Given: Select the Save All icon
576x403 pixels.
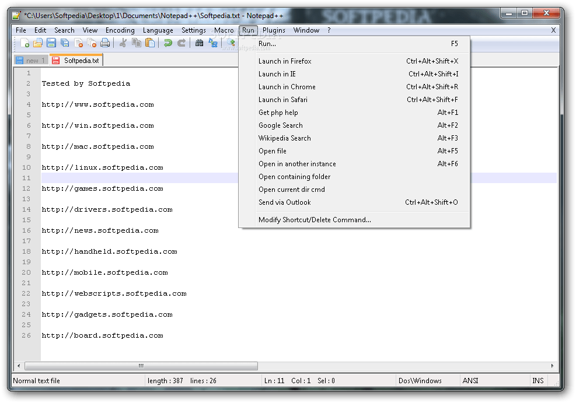Looking at the screenshot, I should [x=65, y=43].
